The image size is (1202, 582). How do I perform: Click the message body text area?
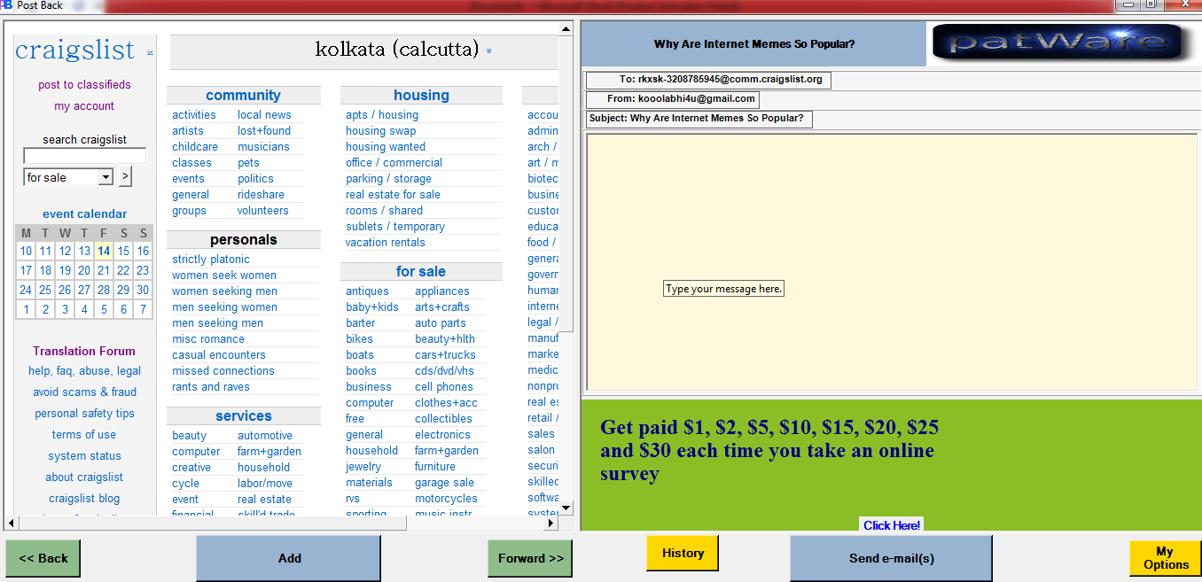pyautogui.click(x=892, y=262)
